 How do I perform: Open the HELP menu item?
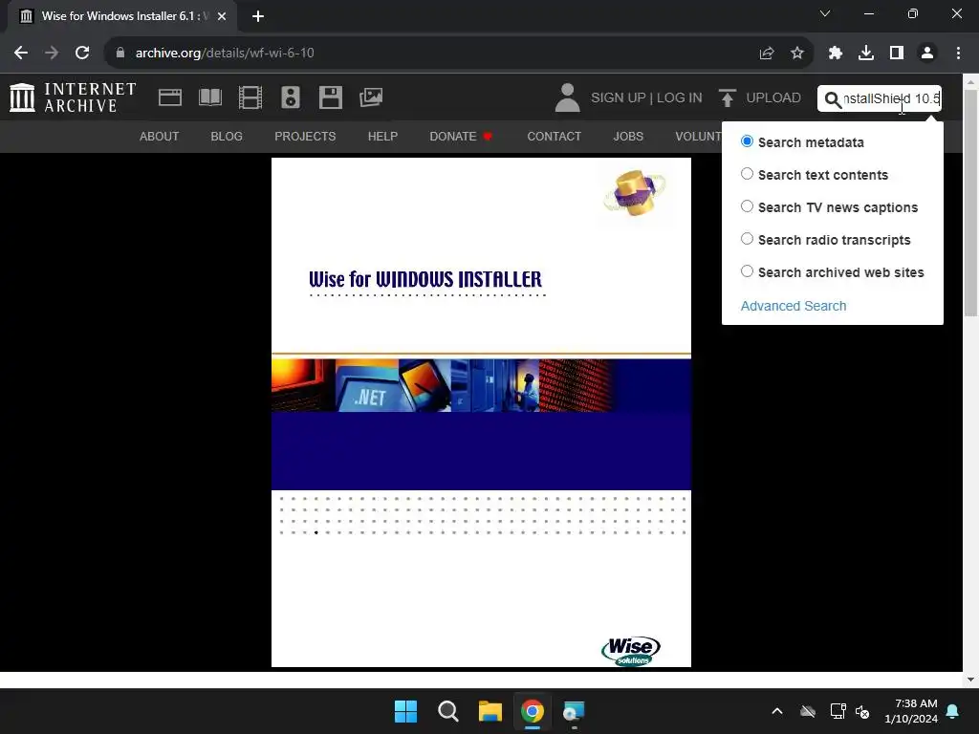382,136
